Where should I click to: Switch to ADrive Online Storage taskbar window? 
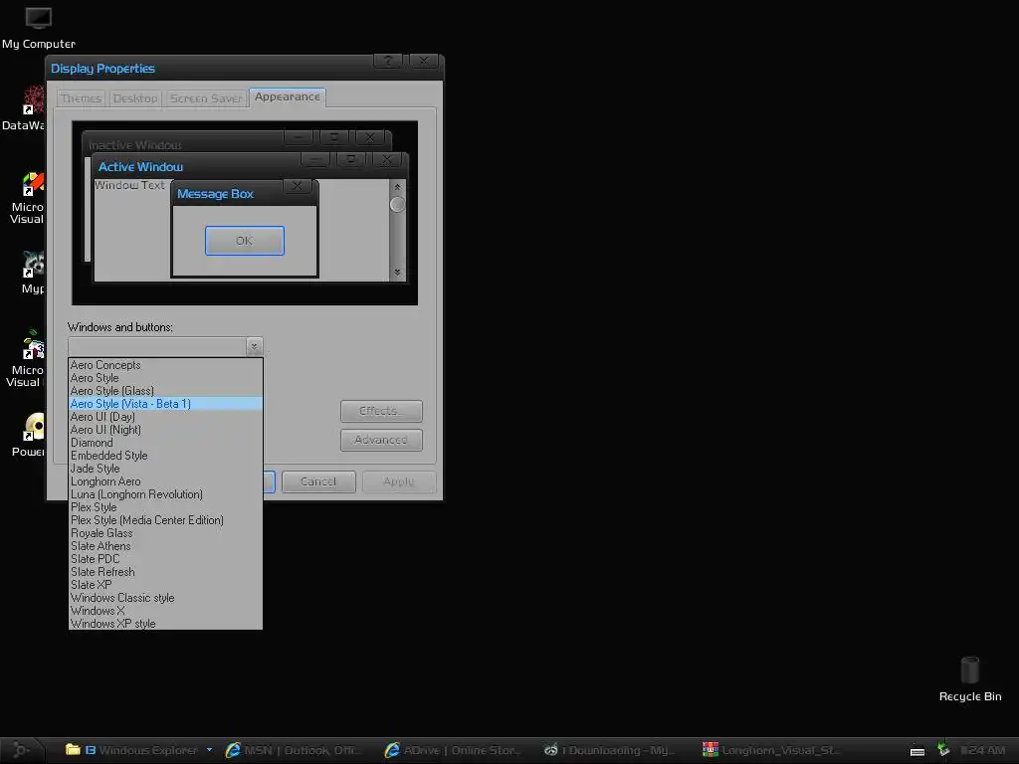coord(453,750)
